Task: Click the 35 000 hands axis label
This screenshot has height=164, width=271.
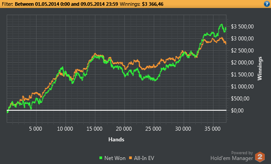Action: pos(213,129)
